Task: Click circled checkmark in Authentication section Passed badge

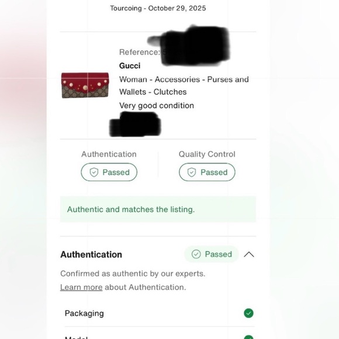Action: click(x=196, y=254)
